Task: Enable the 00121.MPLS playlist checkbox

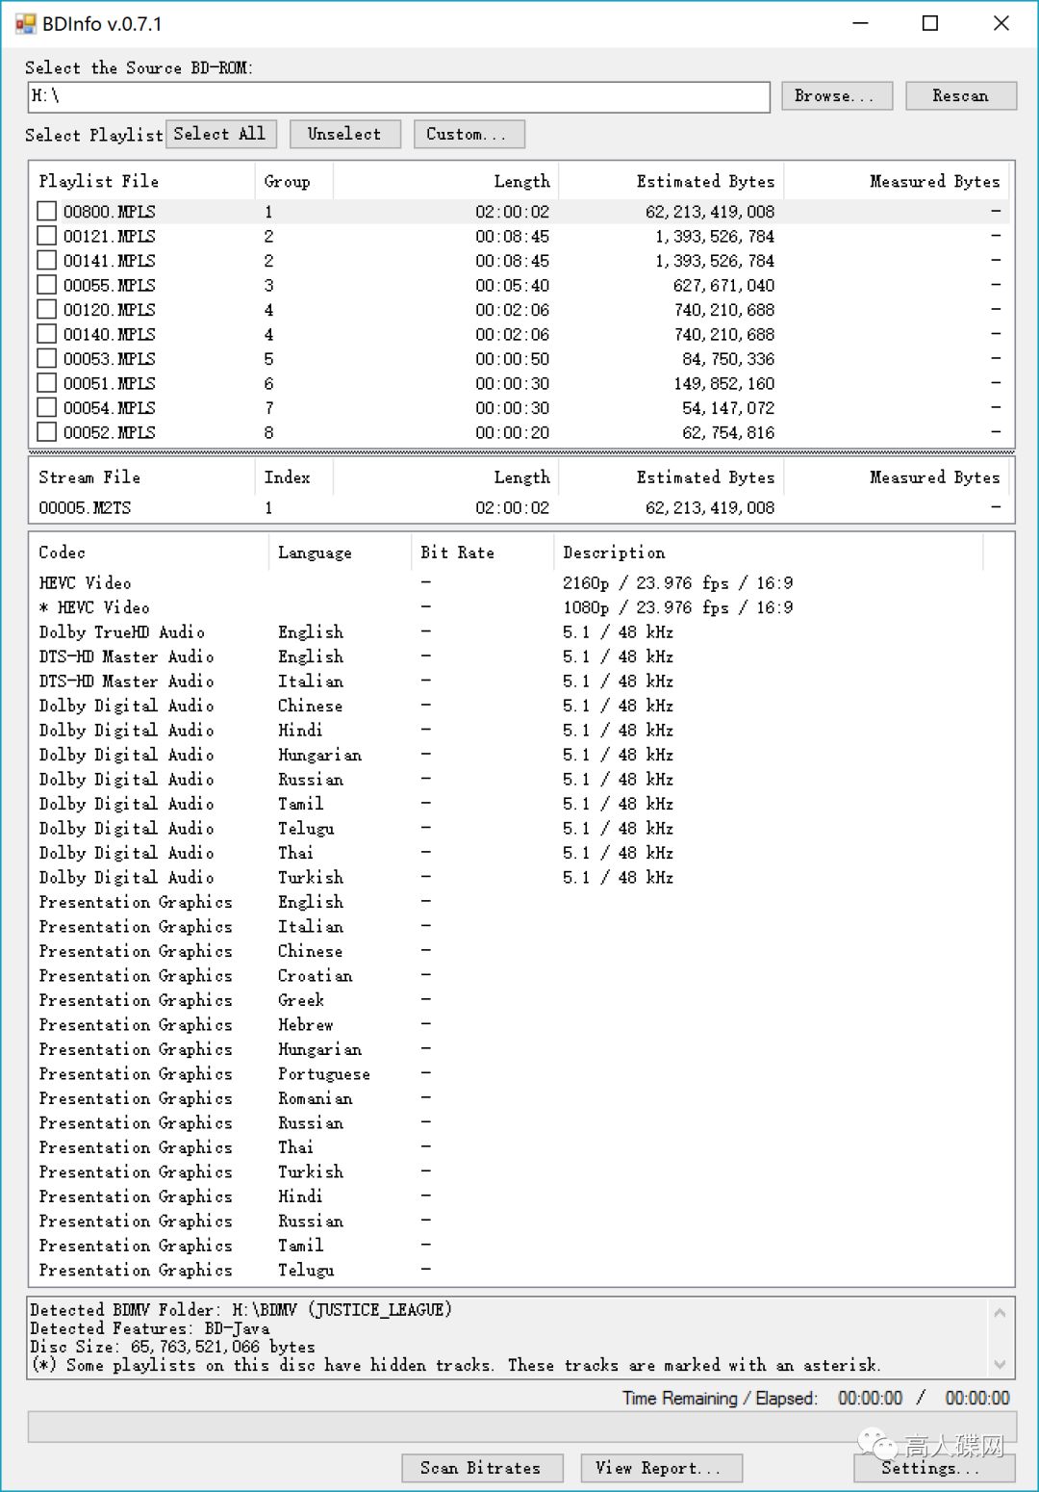Action: tap(46, 236)
